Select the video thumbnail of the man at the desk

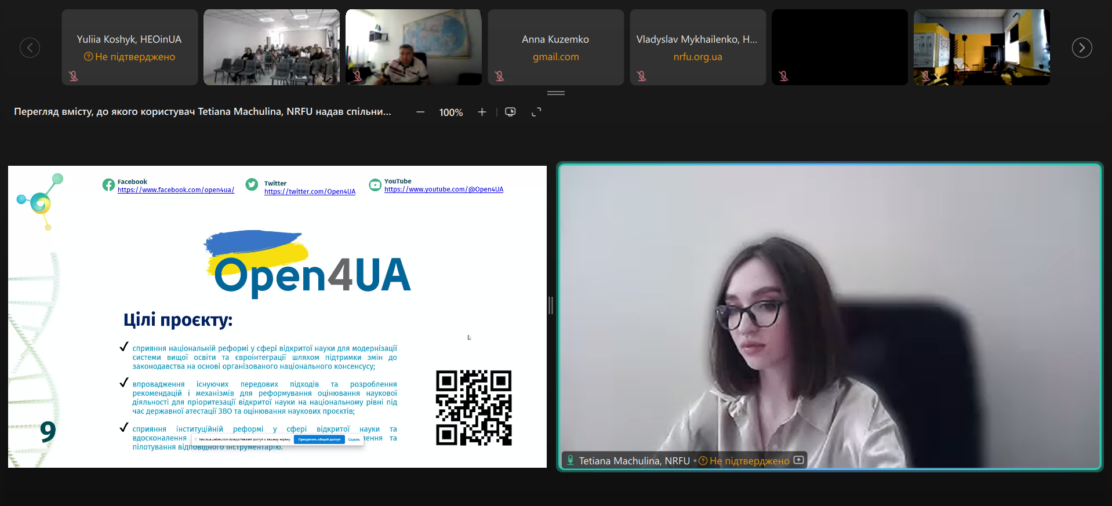coord(414,48)
